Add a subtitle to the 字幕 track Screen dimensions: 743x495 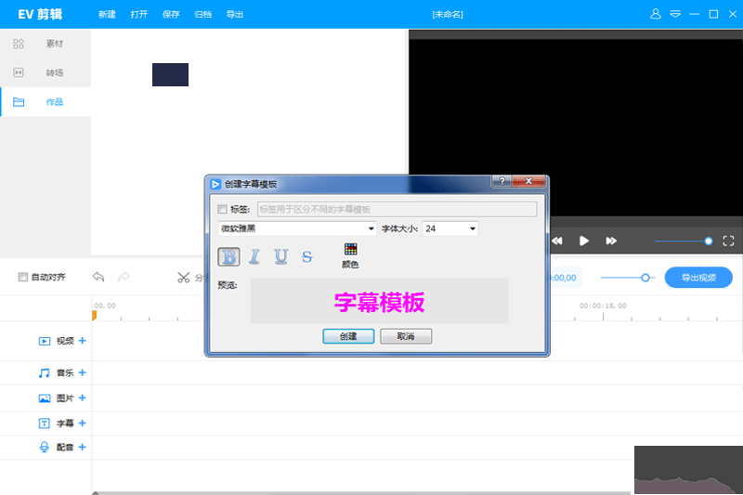click(83, 423)
